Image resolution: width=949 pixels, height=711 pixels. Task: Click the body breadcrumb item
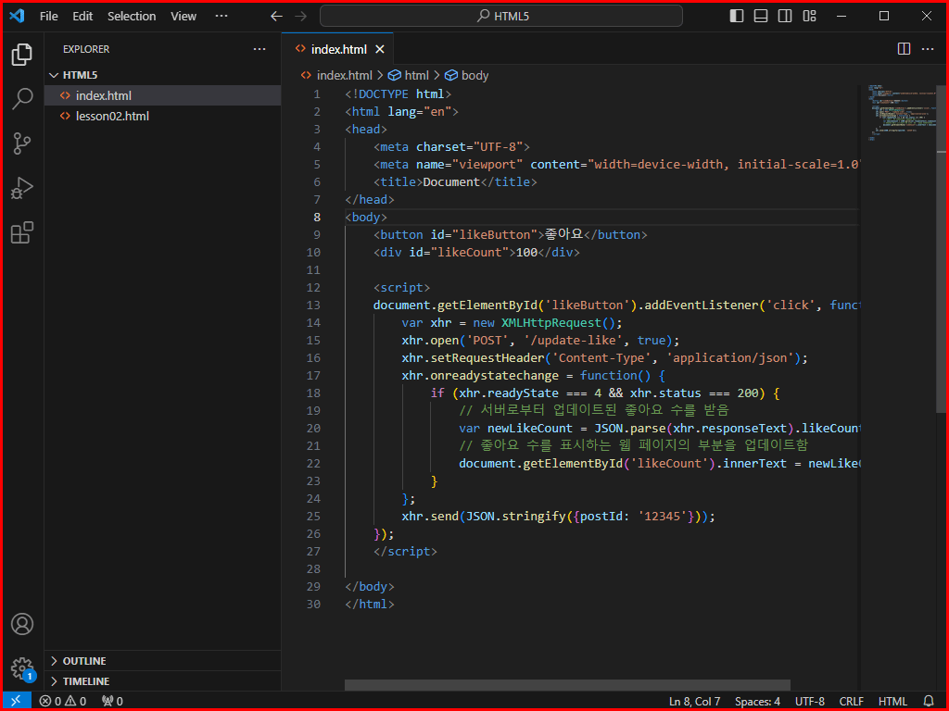(467, 76)
